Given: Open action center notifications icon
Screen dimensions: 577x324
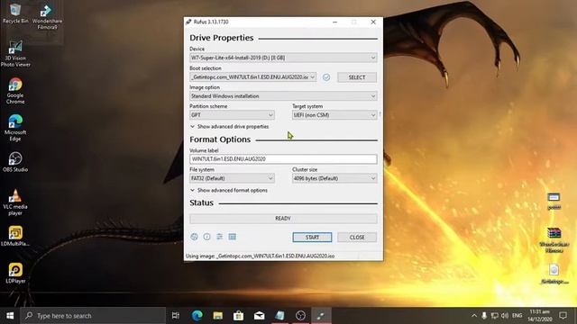Looking at the screenshot, I should pyautogui.click(x=563, y=316).
